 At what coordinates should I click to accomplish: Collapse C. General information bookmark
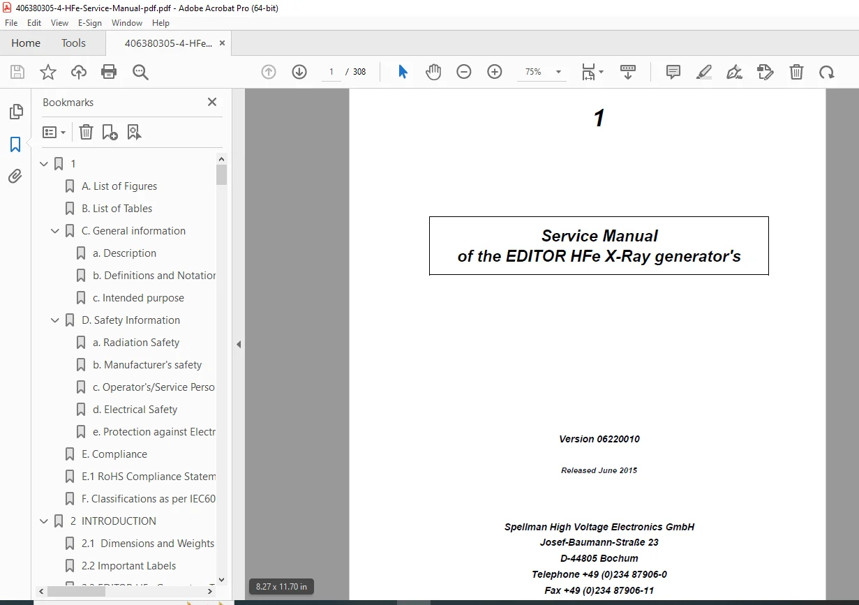(x=55, y=231)
